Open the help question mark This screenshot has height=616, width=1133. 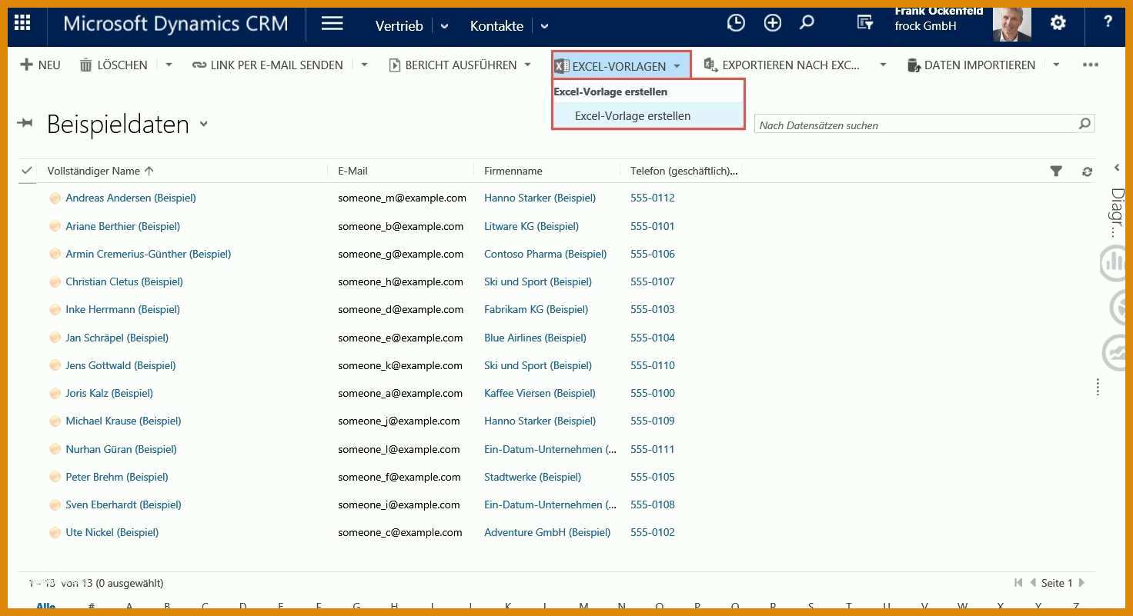pyautogui.click(x=1108, y=22)
